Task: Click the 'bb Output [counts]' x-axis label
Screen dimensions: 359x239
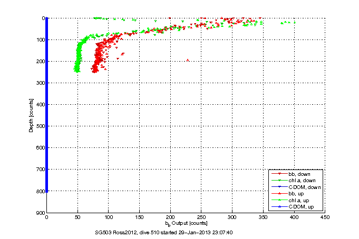Action: (187, 223)
